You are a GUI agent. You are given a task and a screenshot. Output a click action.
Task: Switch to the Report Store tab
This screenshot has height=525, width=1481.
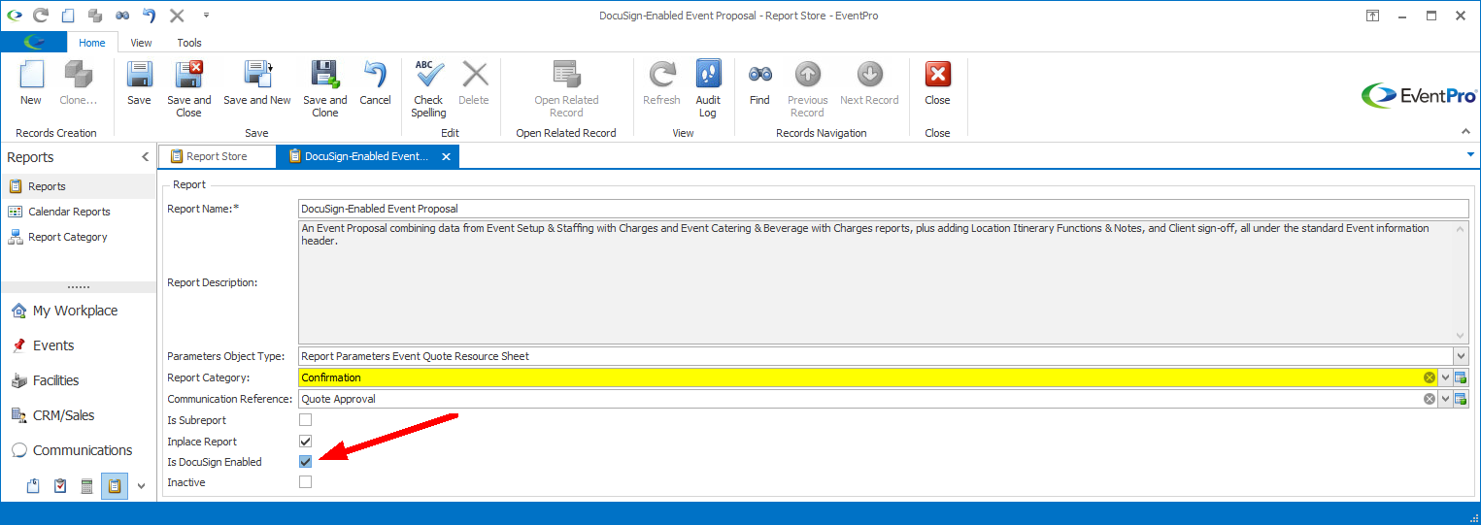click(217, 156)
